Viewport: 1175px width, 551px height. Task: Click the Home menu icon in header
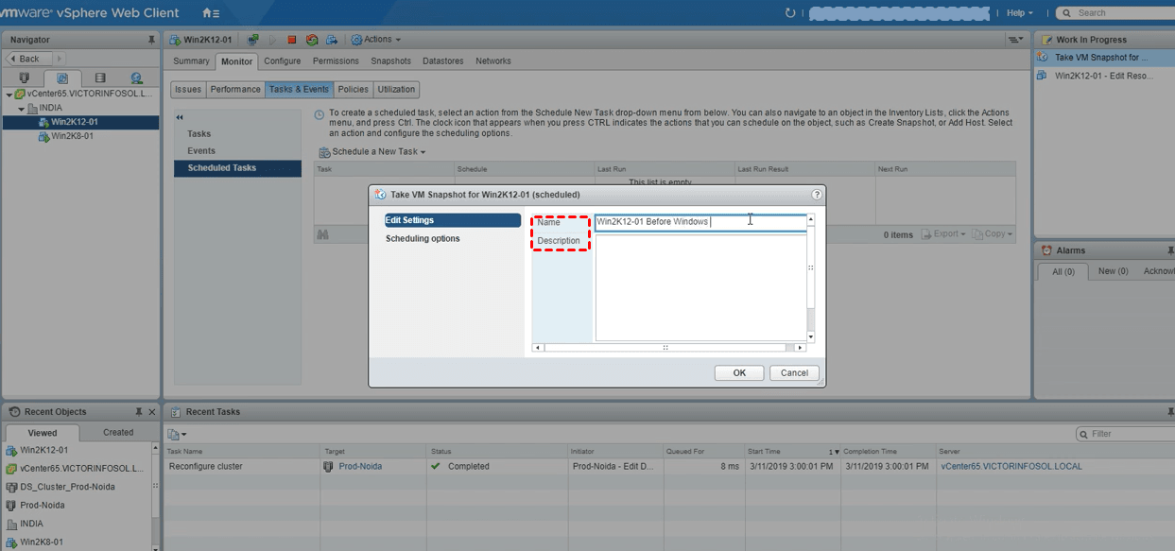pyautogui.click(x=212, y=13)
